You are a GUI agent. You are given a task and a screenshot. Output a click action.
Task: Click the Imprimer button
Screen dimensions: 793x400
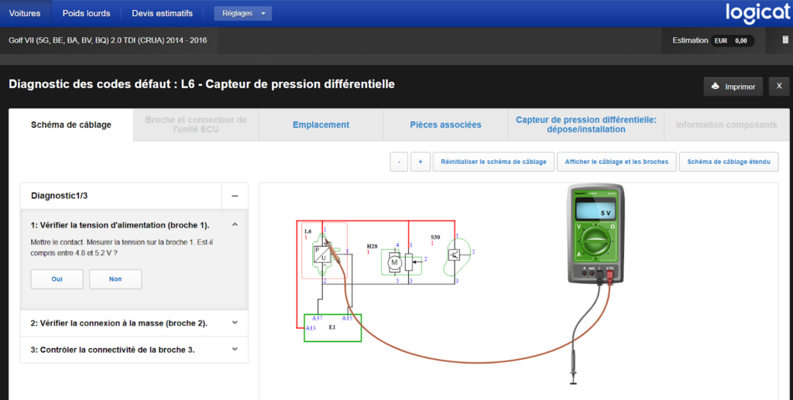tap(733, 87)
